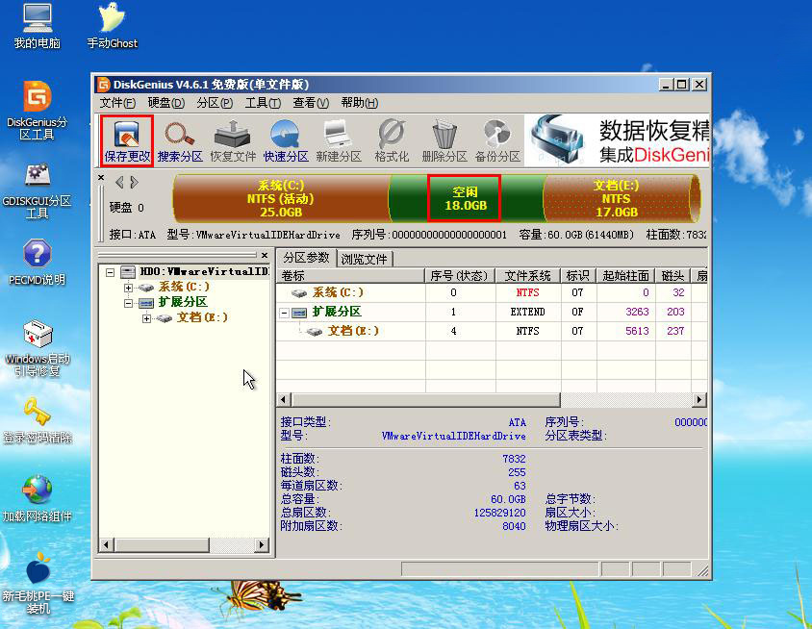
Task: Select the Windows启动引导修复 desktop icon
Action: pyautogui.click(x=37, y=348)
